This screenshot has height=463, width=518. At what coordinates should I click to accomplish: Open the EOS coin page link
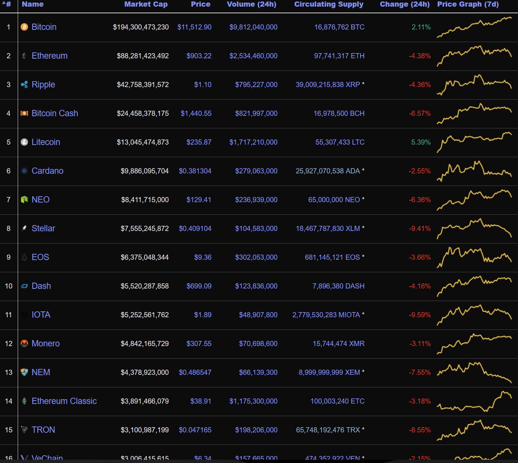coord(40,257)
